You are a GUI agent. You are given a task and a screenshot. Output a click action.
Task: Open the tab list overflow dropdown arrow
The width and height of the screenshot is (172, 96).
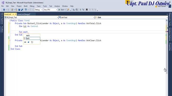[x=167, y=14]
